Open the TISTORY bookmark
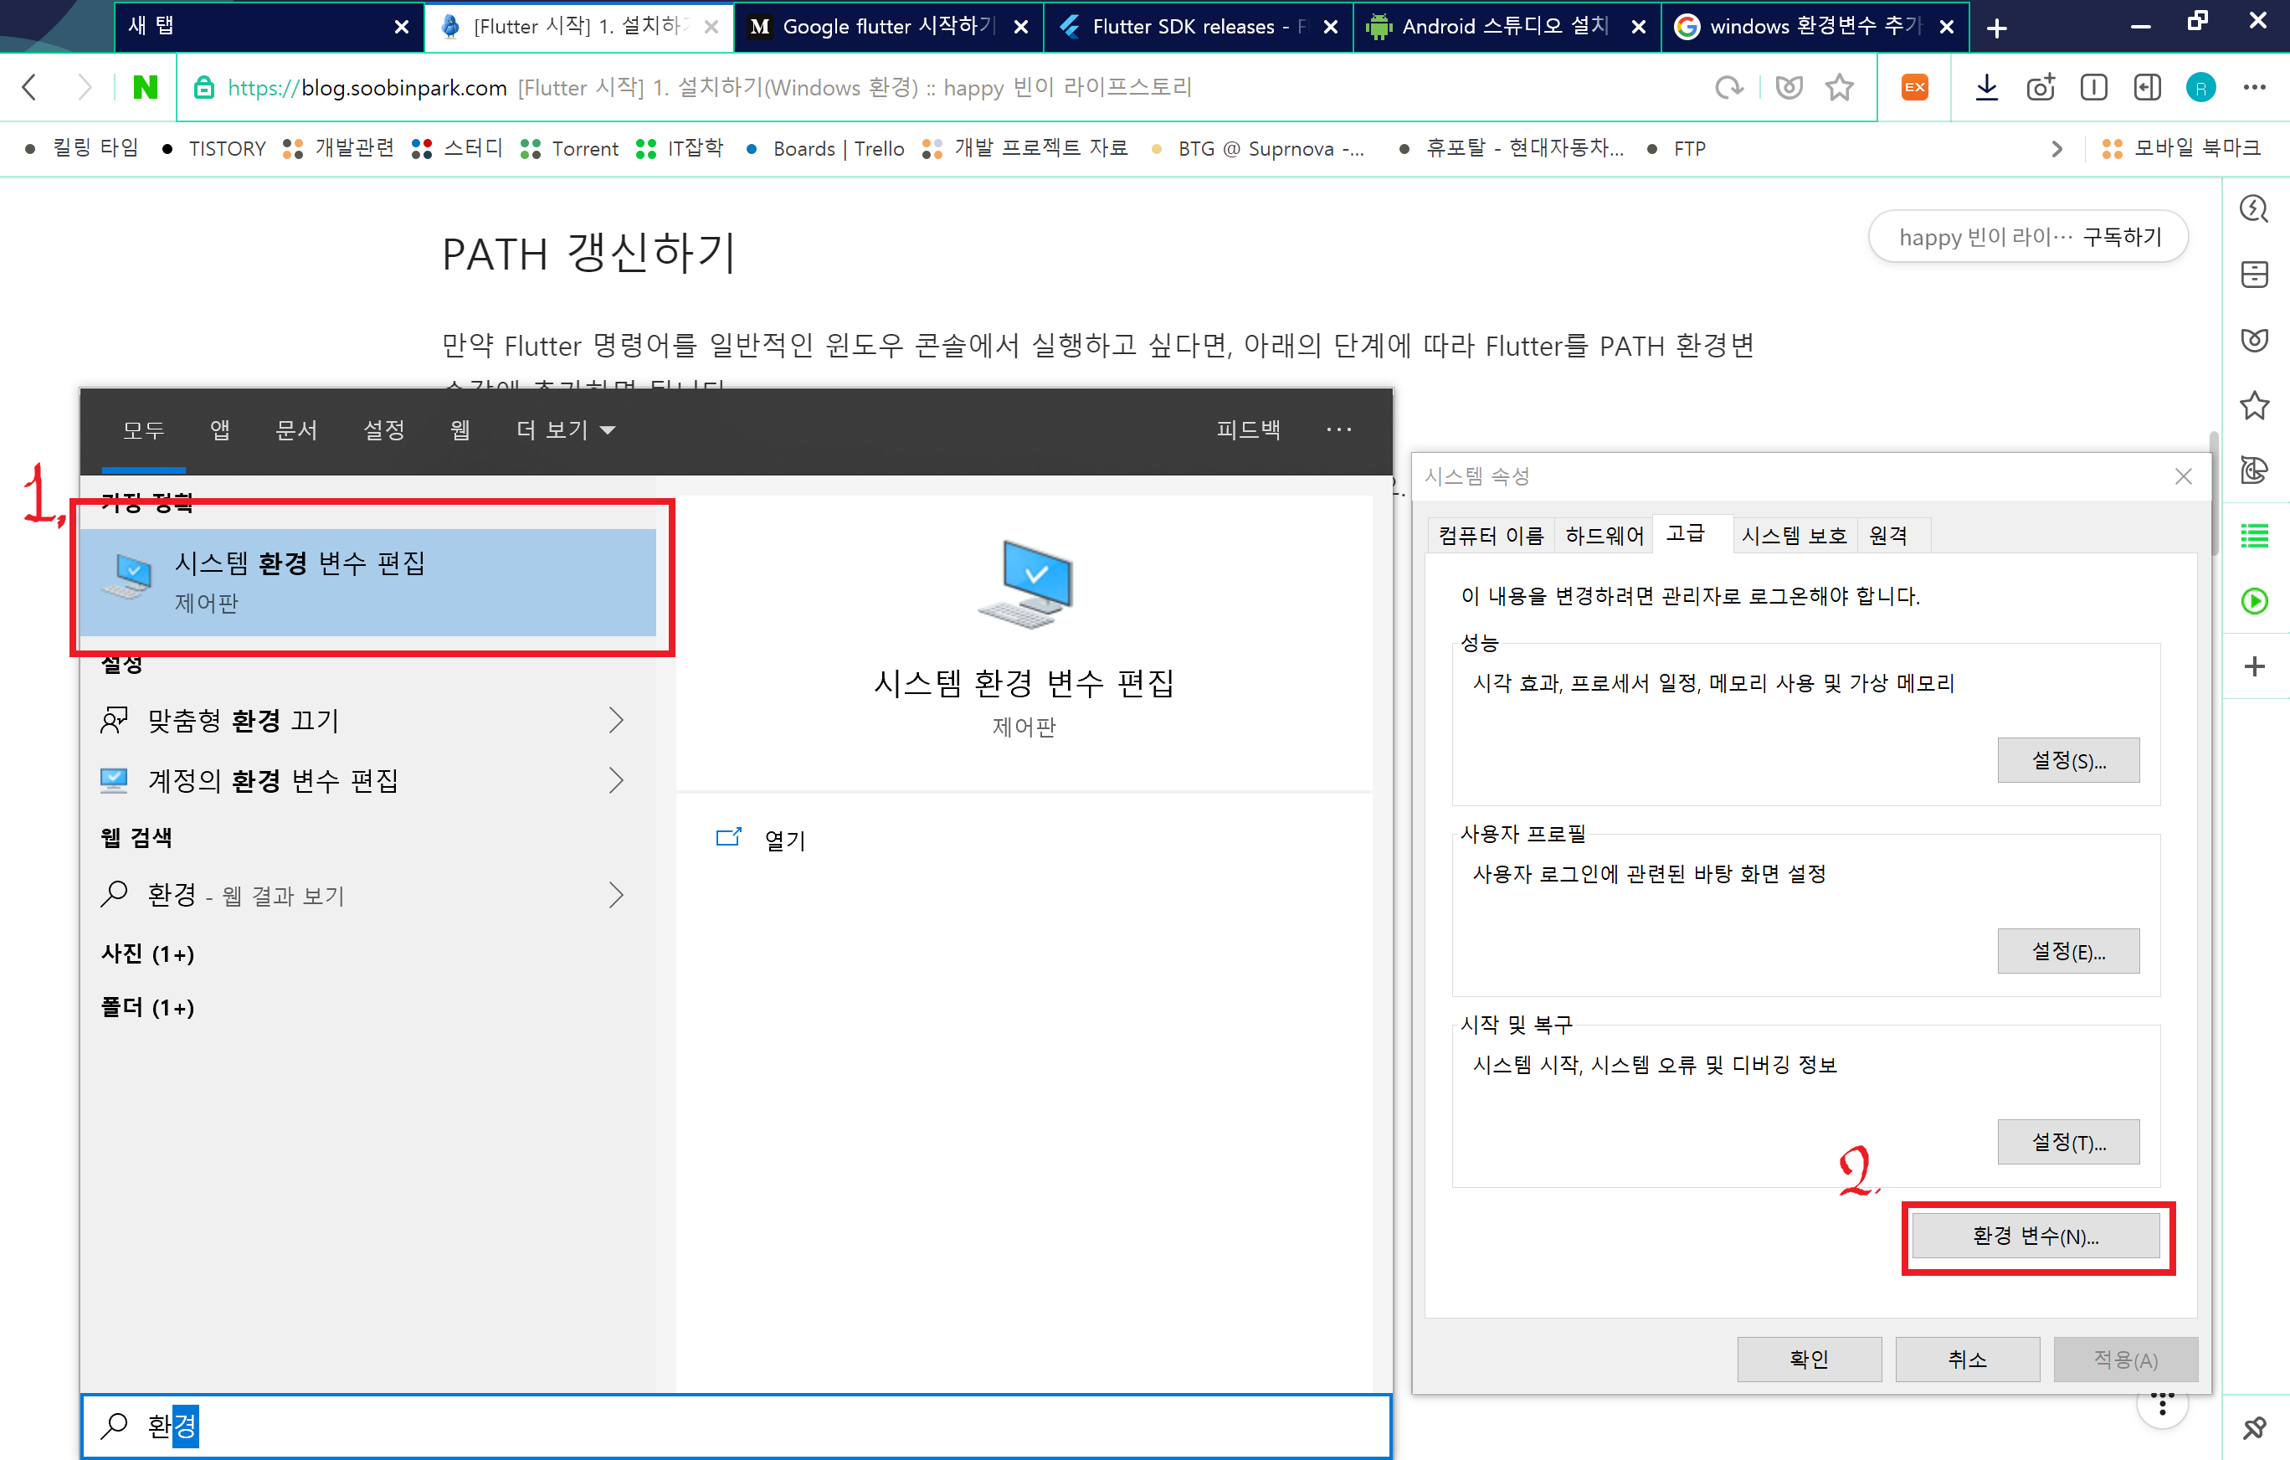The image size is (2290, 1460). tap(226, 148)
